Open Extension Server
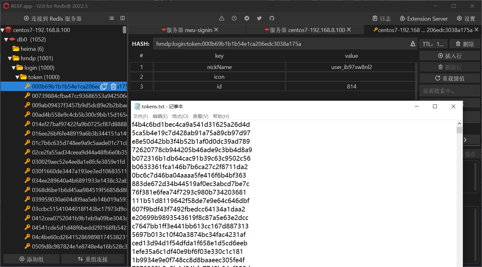Screen dimensions: 482x267 point(424,19)
